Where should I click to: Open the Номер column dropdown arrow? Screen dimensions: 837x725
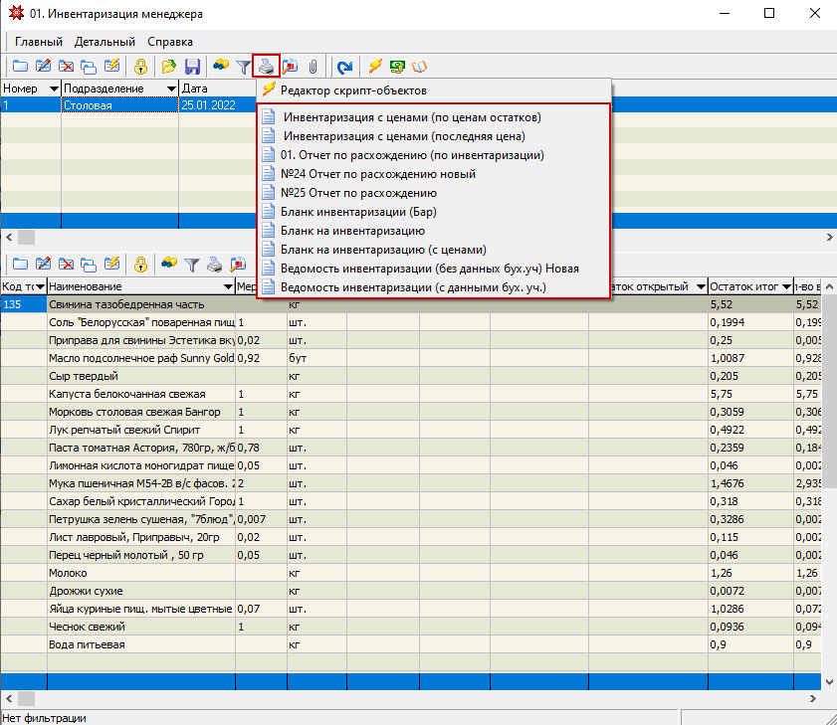(x=54, y=89)
